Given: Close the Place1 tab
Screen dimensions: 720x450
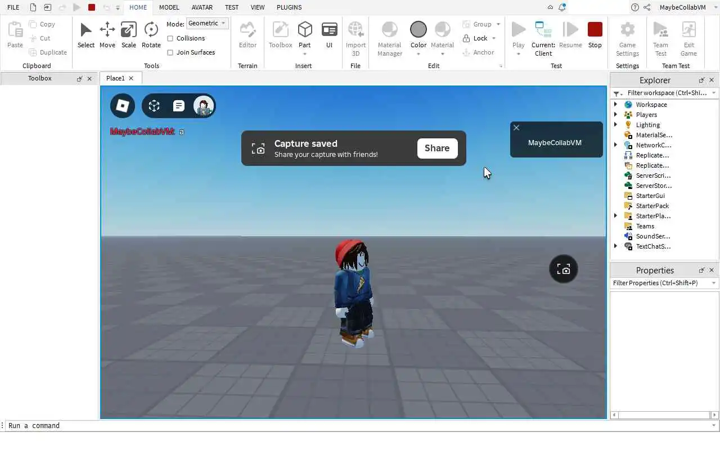Looking at the screenshot, I should [x=131, y=78].
